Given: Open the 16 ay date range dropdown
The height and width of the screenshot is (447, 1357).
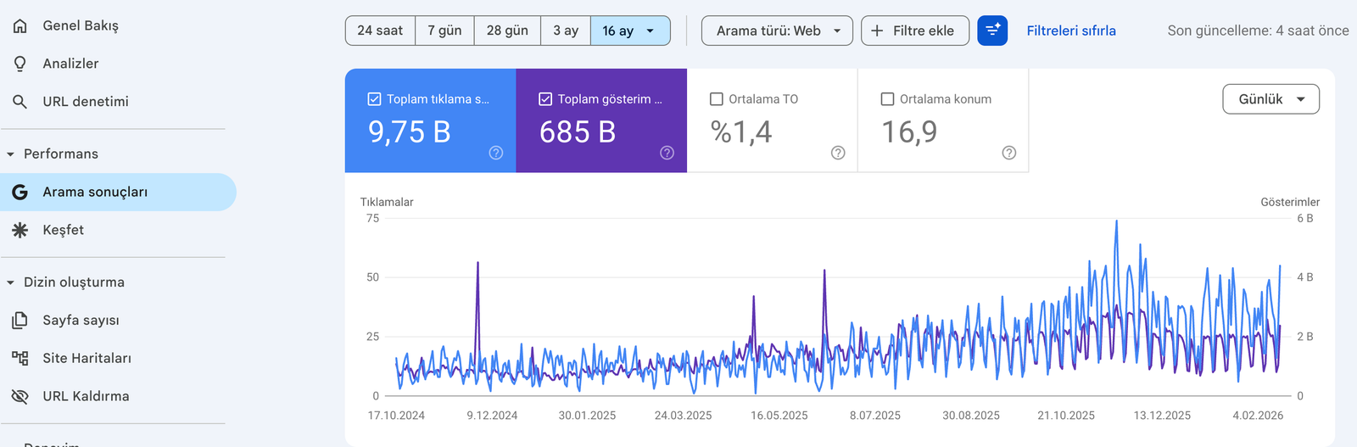Looking at the screenshot, I should coord(630,31).
